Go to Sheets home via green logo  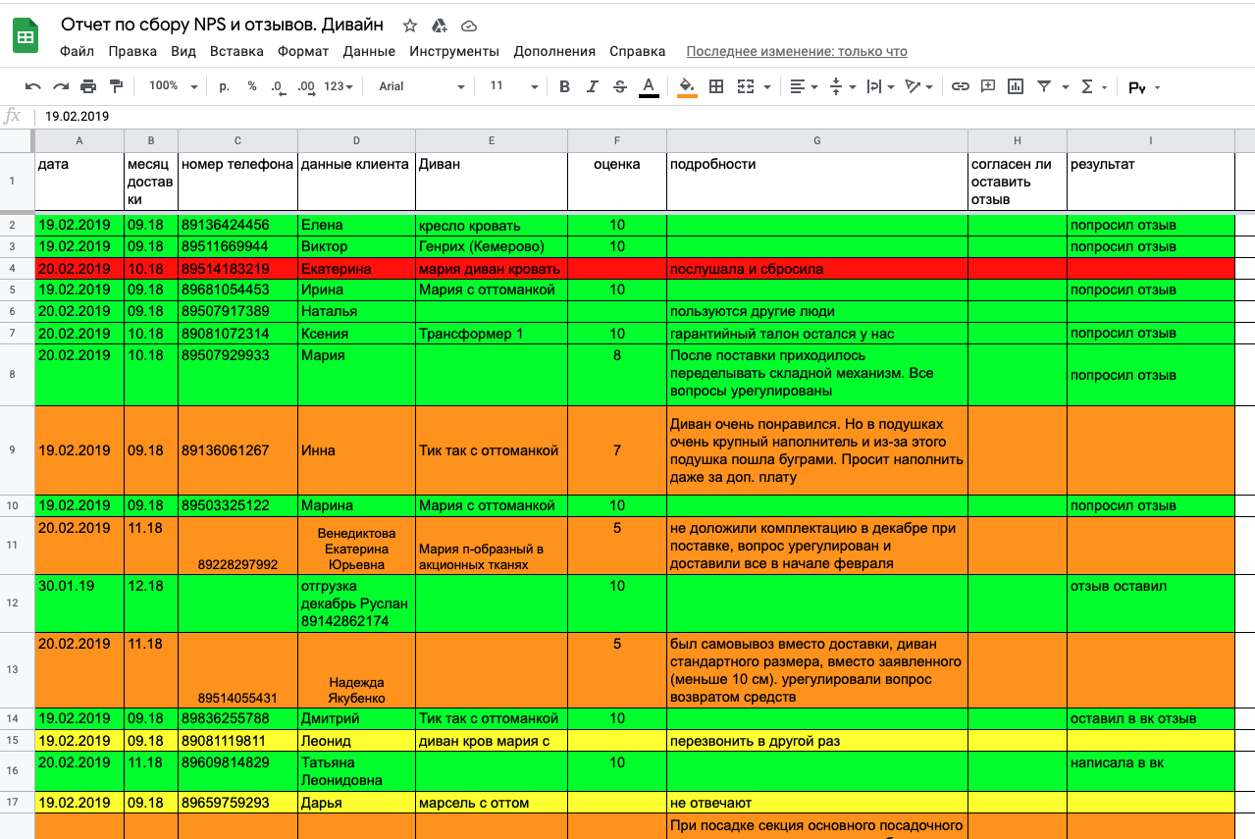coord(26,37)
